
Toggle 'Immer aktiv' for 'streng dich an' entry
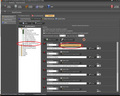tap(61, 69)
